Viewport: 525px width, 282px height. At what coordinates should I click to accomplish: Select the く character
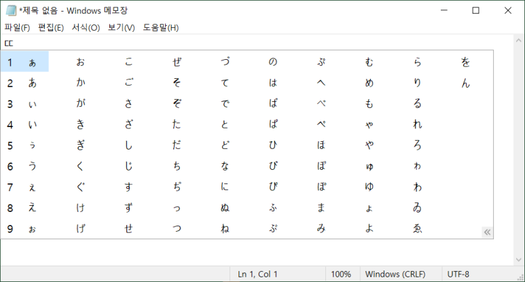(80, 166)
